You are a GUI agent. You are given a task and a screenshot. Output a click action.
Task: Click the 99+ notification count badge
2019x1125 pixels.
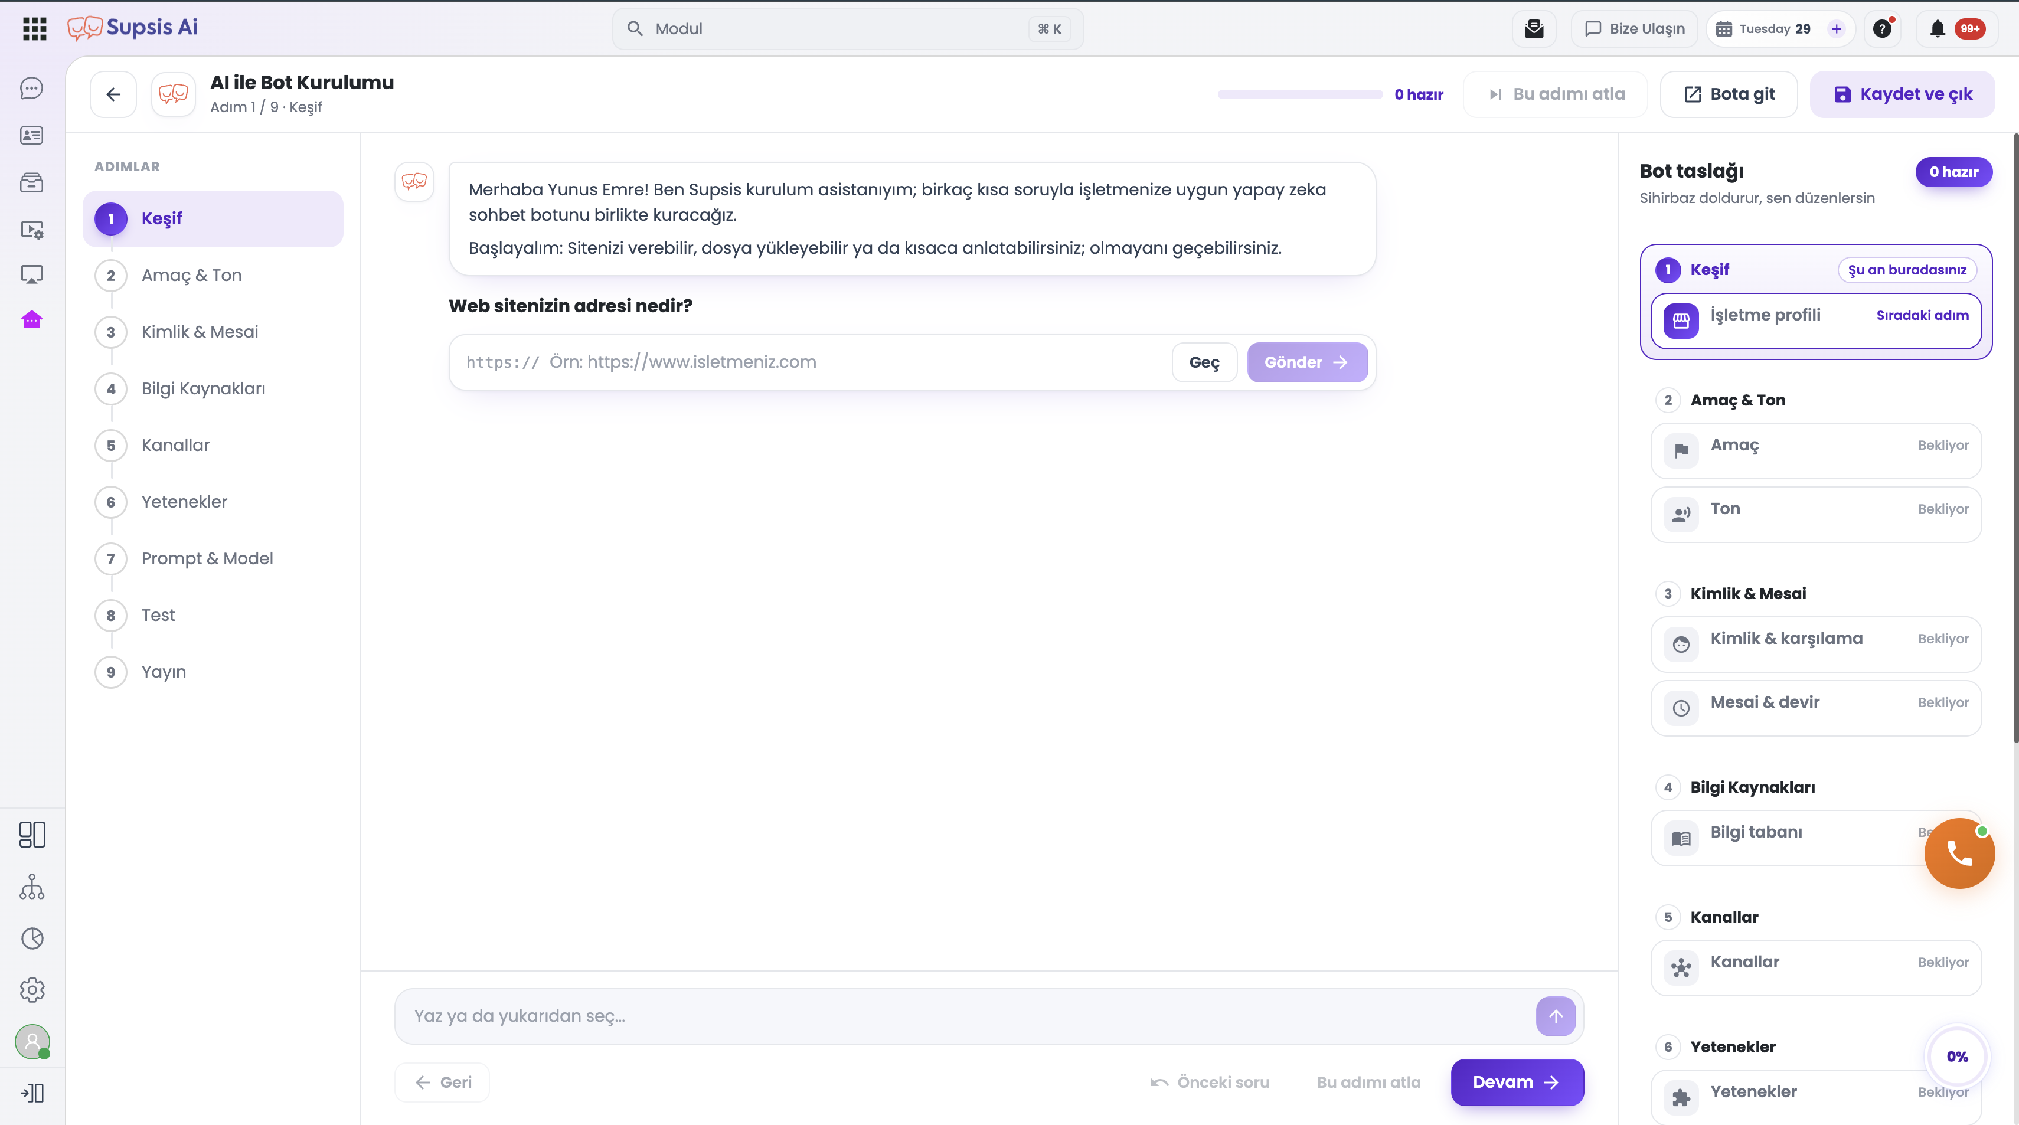tap(1969, 29)
